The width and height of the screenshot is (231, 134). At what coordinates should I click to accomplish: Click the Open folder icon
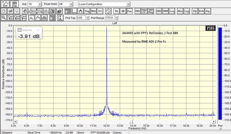10,11
